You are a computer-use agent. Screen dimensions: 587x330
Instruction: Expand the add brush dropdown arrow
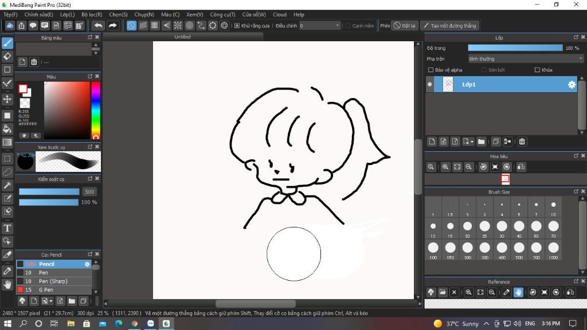tap(51, 301)
